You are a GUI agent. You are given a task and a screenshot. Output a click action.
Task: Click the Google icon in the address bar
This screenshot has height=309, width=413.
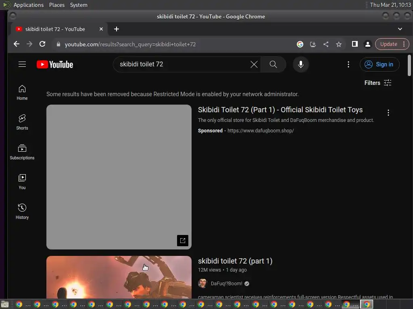(300, 44)
